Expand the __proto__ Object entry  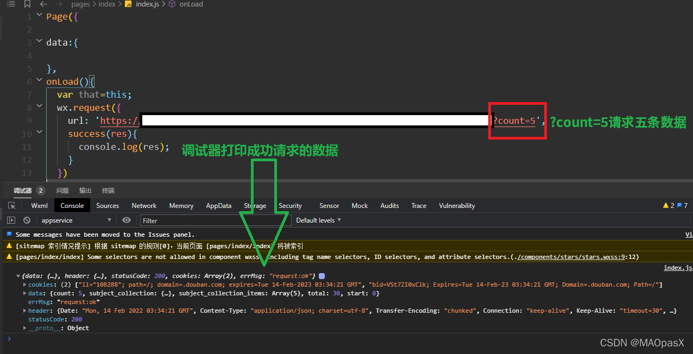(24, 328)
